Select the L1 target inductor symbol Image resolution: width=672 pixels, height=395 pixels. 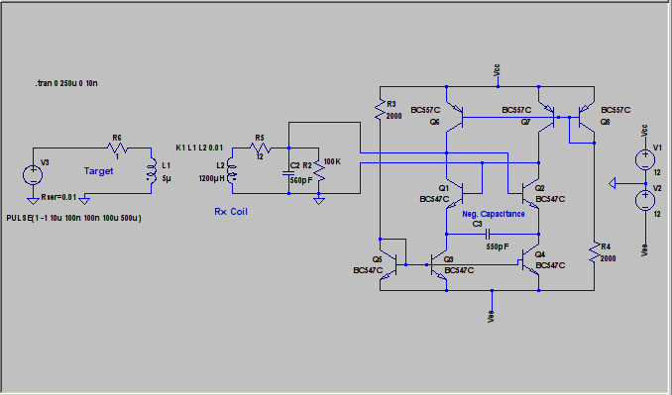152,171
